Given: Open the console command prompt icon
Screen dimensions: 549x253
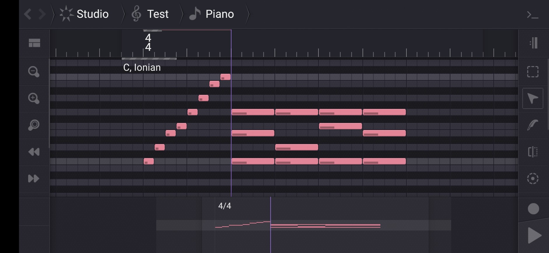Looking at the screenshot, I should (532, 15).
